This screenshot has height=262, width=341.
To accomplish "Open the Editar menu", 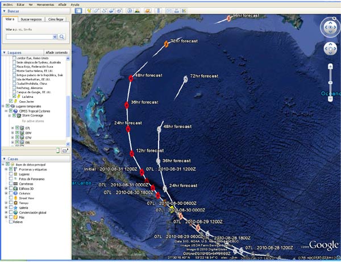I will (x=20, y=5).
